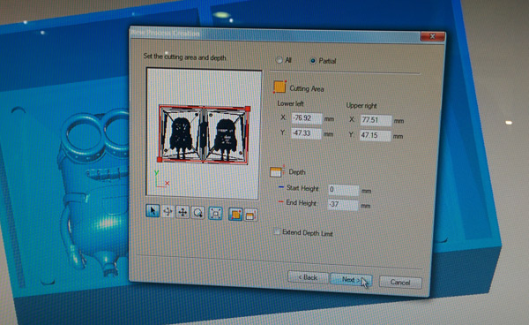Image resolution: width=529 pixels, height=325 pixels.
Task: Choose the All radio option
Action: click(279, 60)
